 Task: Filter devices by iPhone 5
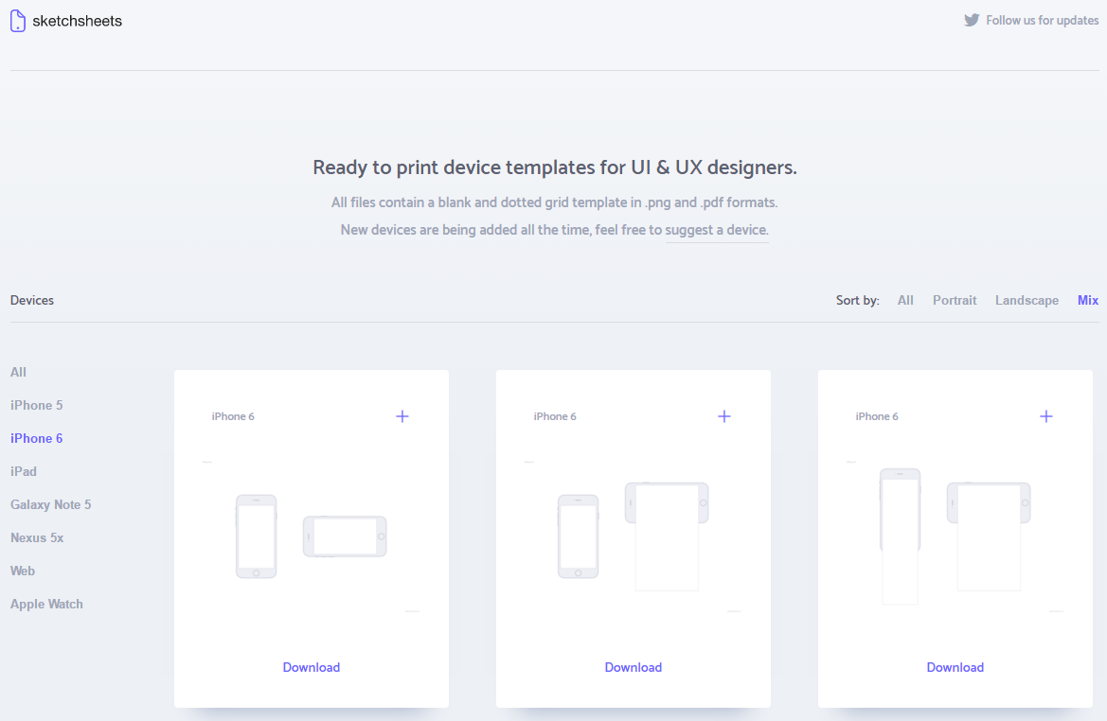pyautogui.click(x=37, y=405)
